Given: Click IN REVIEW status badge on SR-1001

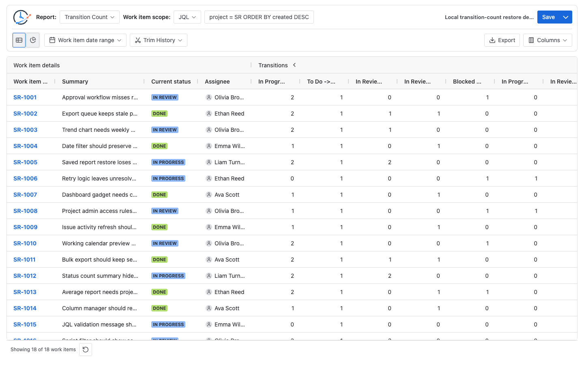Looking at the screenshot, I should (x=165, y=97).
